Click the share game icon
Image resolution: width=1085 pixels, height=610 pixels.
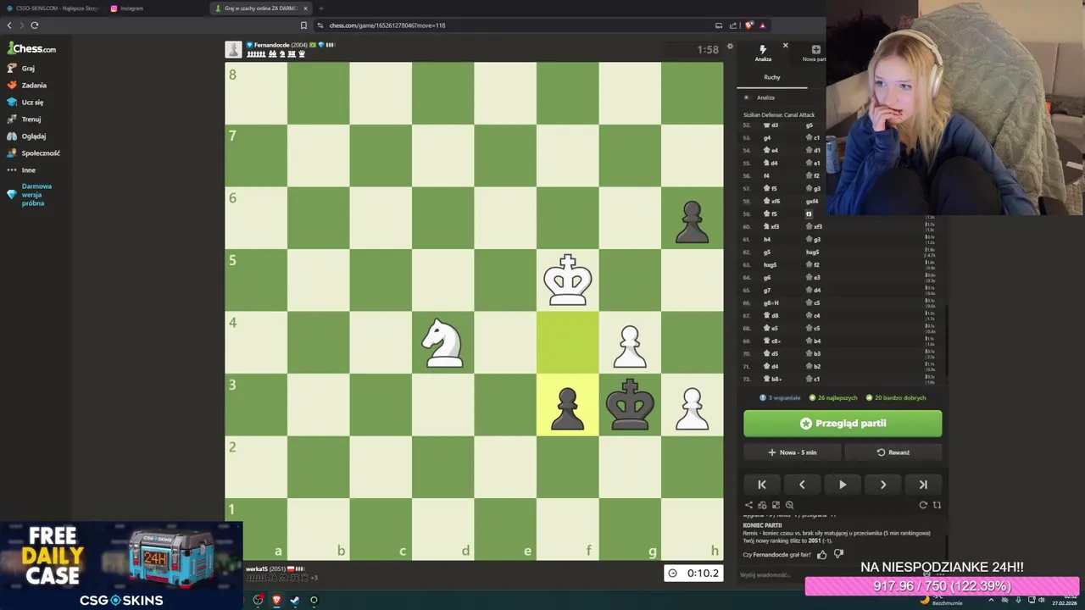point(748,505)
